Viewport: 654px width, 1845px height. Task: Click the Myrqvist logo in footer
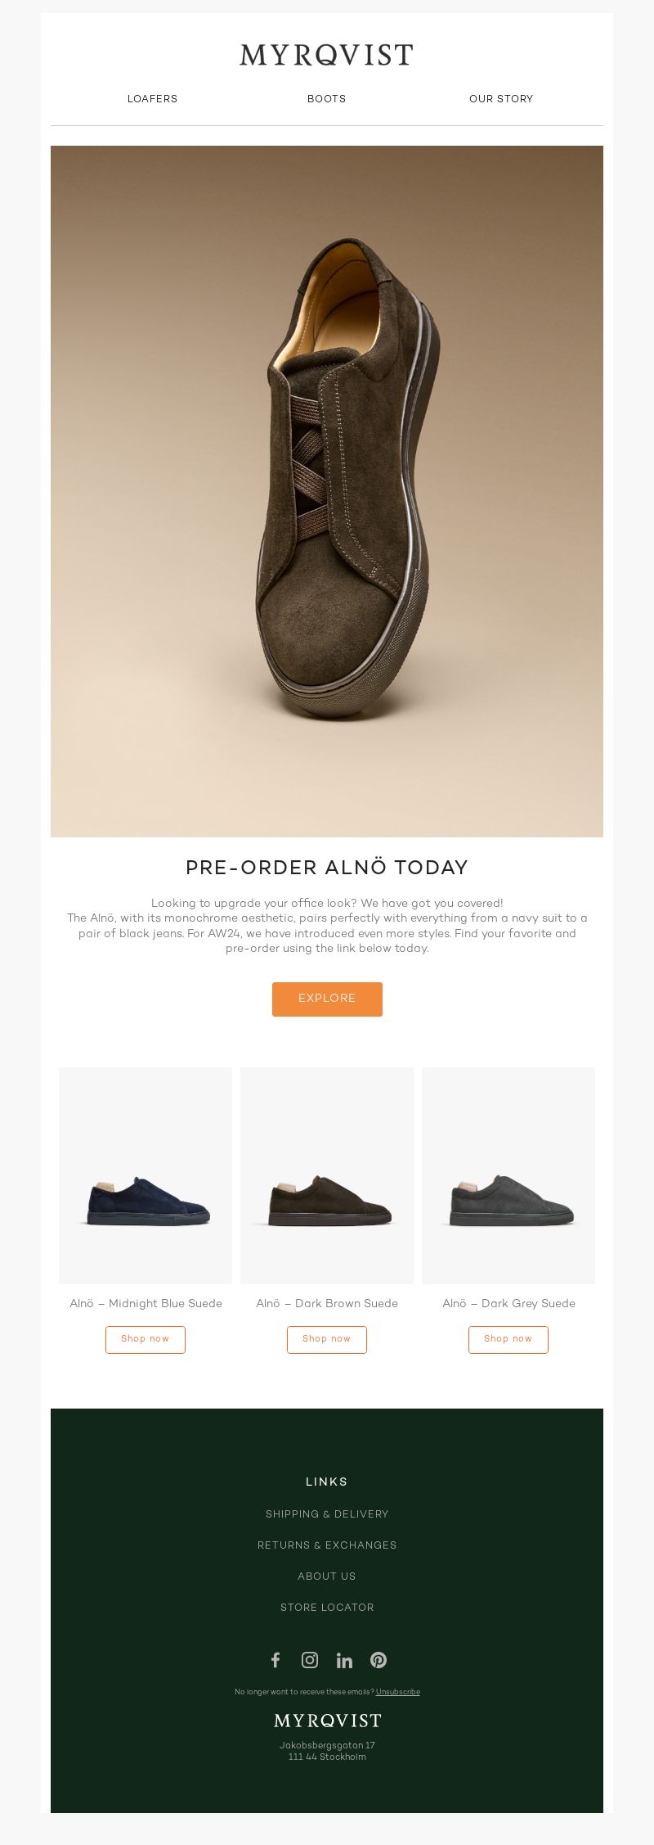coord(327,1720)
